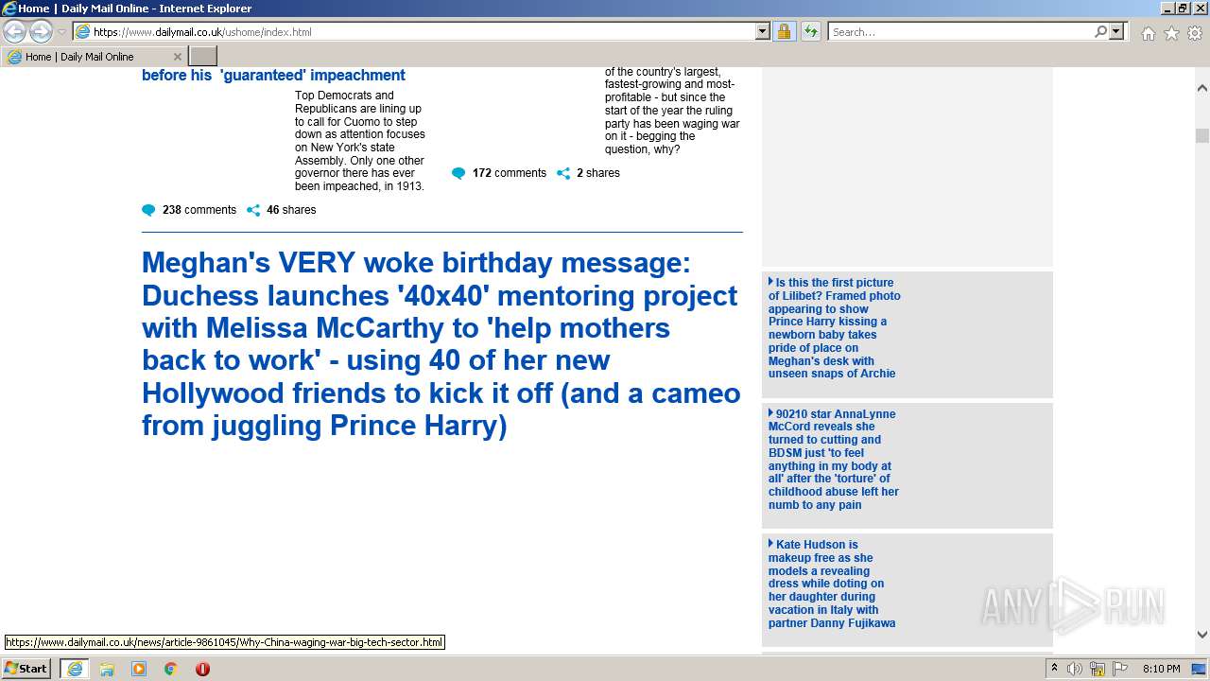Image resolution: width=1210 pixels, height=681 pixels.
Task: Go forward using the browser Forward arrow
Action: click(41, 32)
